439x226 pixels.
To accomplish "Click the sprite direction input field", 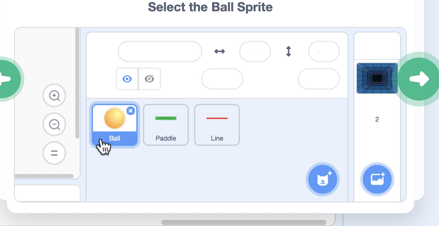I will tap(318, 79).
